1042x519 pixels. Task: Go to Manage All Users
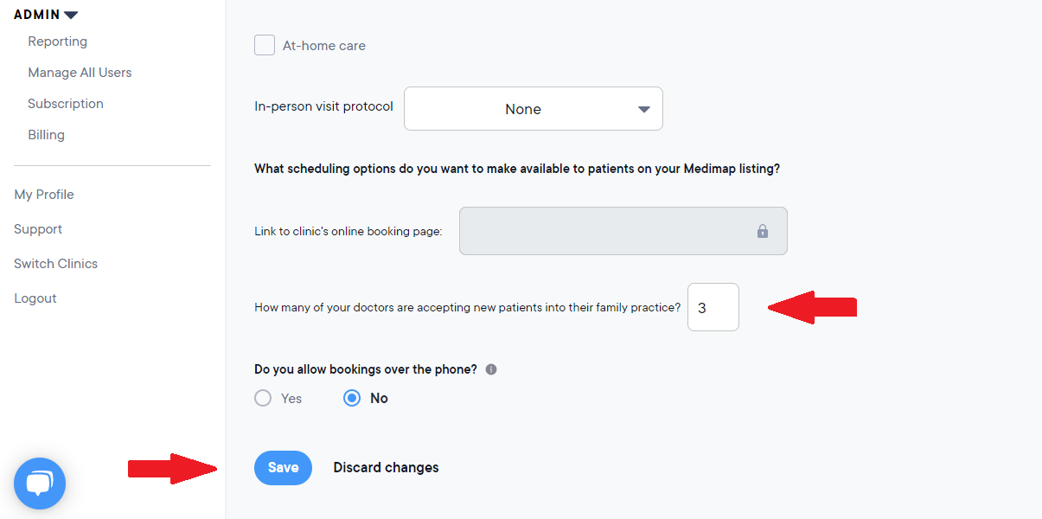tap(80, 73)
